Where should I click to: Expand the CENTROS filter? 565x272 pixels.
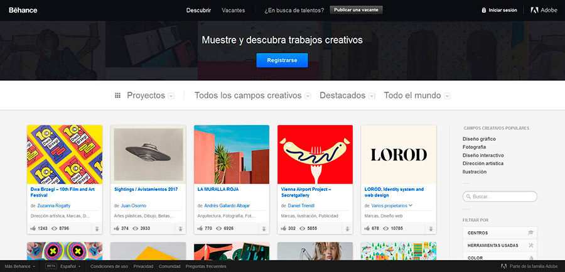tap(500, 232)
